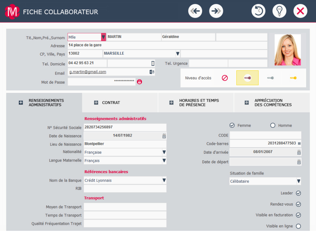Click the next record right arrow button
The width and height of the screenshot is (316, 237).
(x=216, y=11)
